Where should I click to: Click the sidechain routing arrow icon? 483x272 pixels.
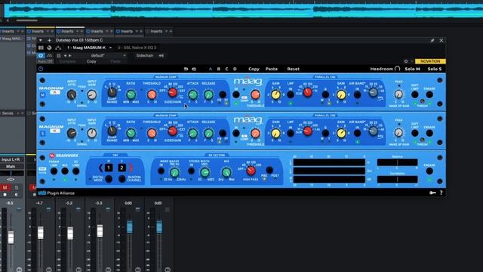[161, 56]
